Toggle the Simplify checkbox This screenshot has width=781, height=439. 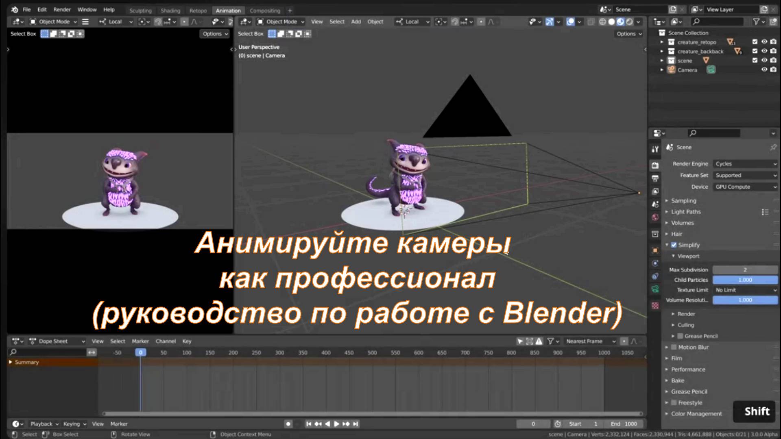click(674, 245)
